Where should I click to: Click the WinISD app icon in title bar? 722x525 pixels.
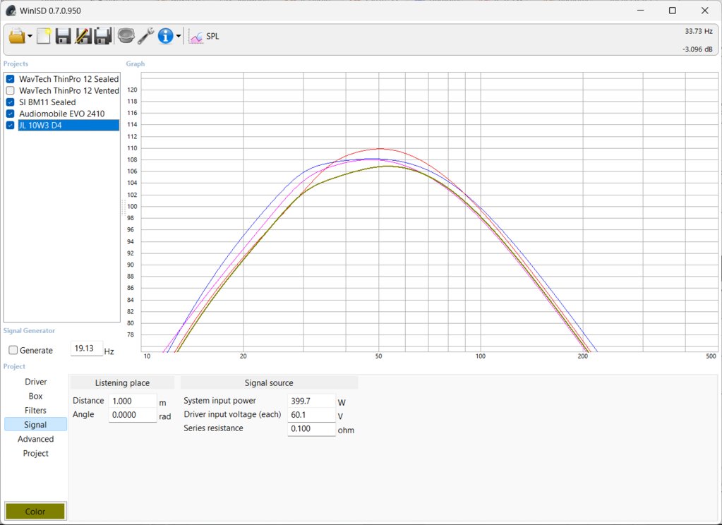(11, 11)
